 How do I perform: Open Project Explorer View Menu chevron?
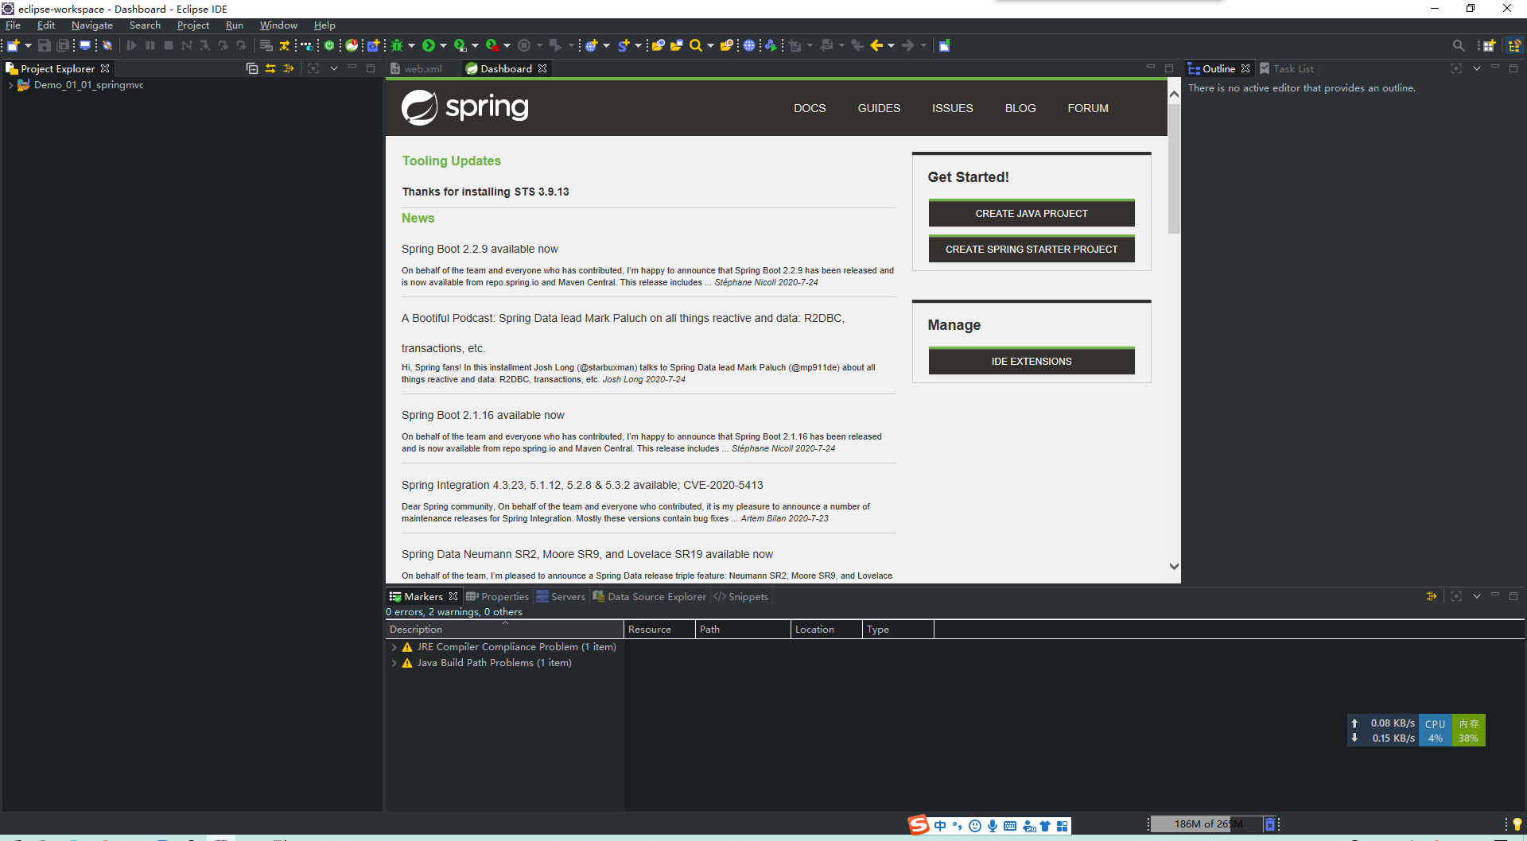click(334, 68)
